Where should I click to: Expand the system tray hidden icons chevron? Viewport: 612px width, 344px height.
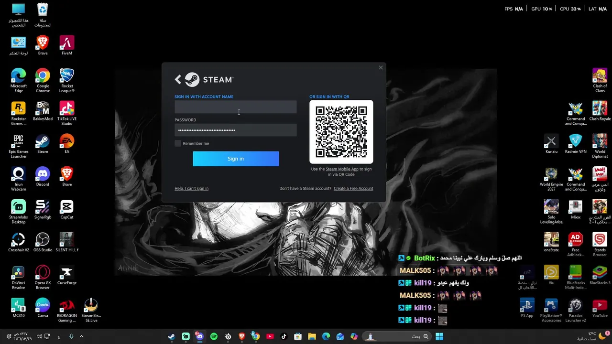[x=81, y=336]
